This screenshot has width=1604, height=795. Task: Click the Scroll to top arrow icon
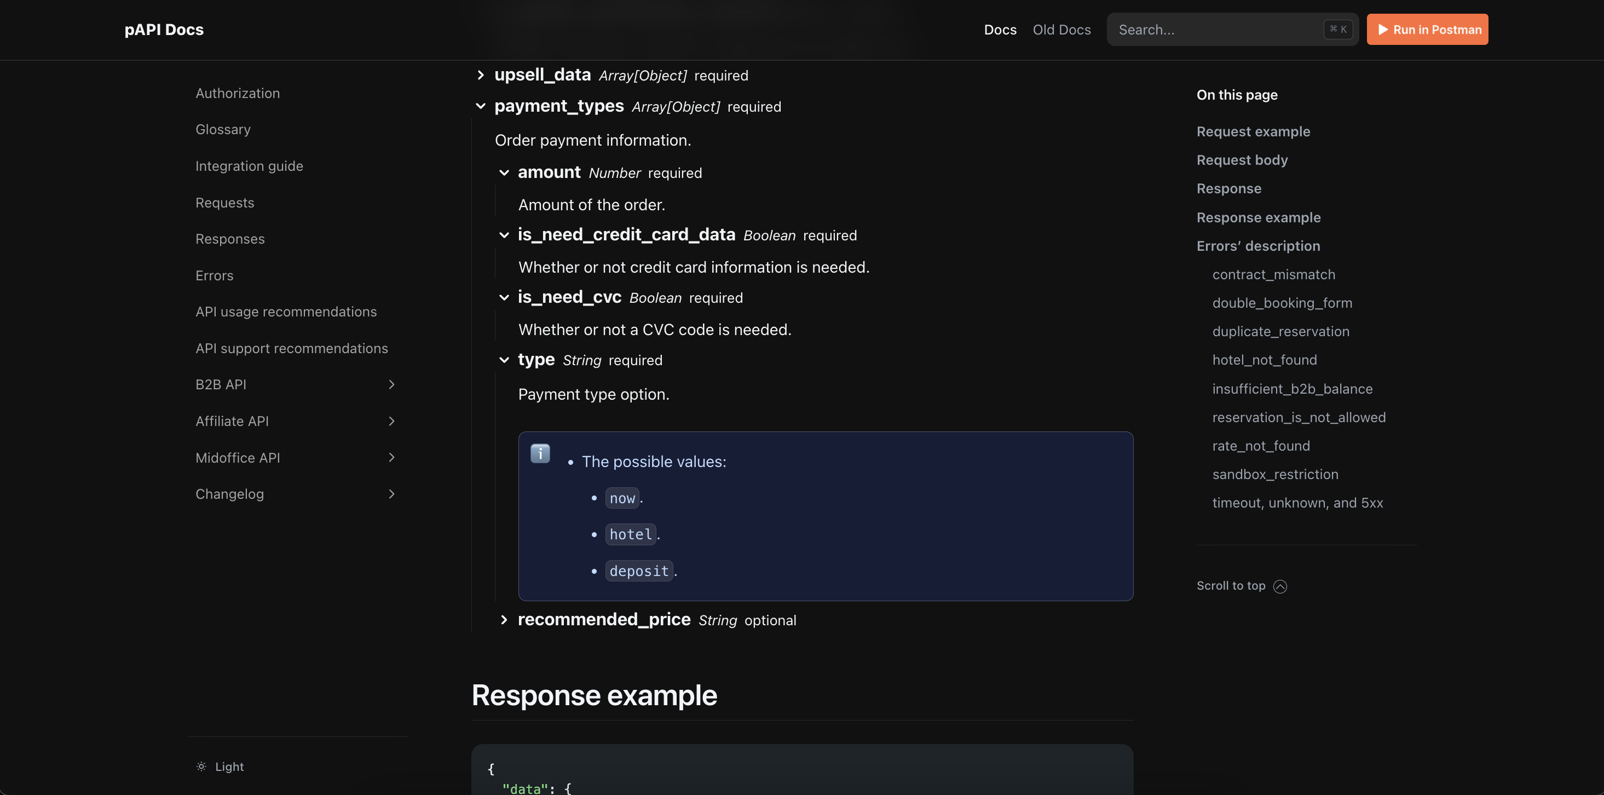[x=1279, y=586]
